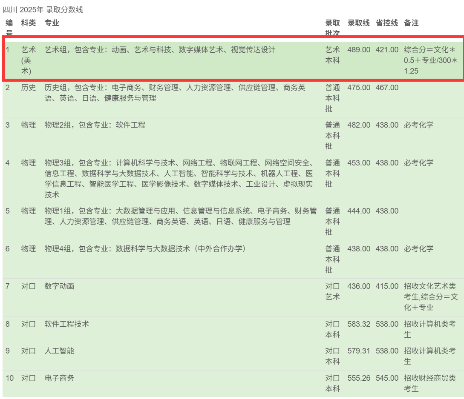Click the 467.00 provincial line value
This screenshot has height=399, width=464.
(387, 88)
